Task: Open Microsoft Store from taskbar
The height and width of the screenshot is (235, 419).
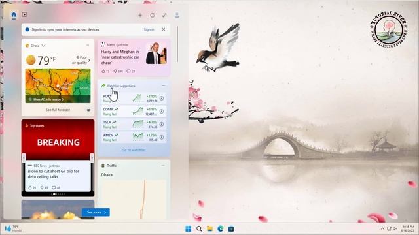Action: click(231, 228)
